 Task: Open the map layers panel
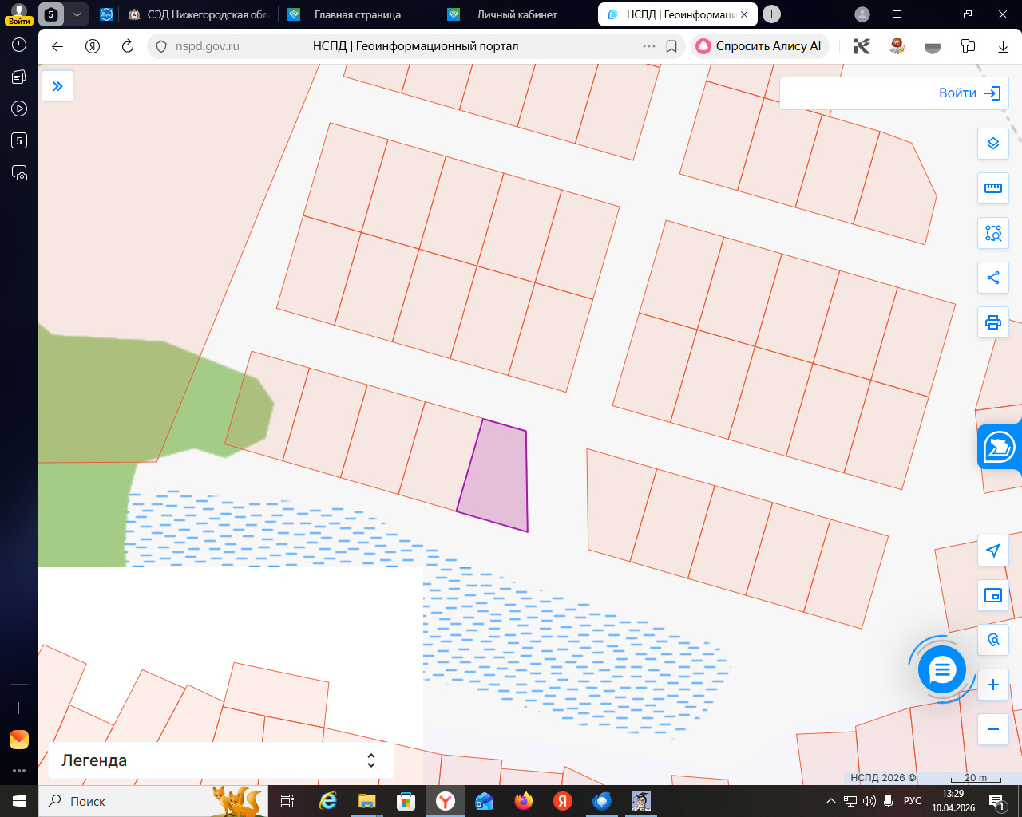pyautogui.click(x=993, y=144)
